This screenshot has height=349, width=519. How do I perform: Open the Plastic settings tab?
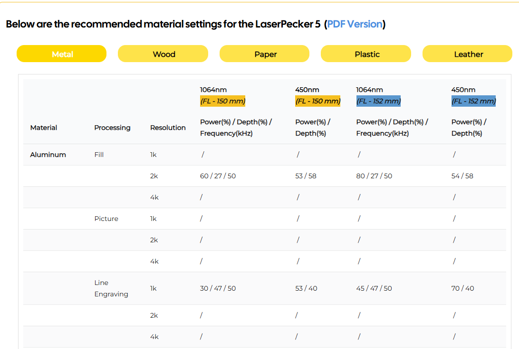point(366,54)
